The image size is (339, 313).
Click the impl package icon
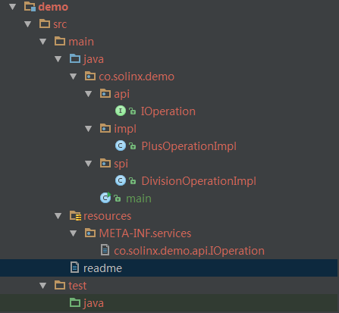pyautogui.click(x=105, y=128)
